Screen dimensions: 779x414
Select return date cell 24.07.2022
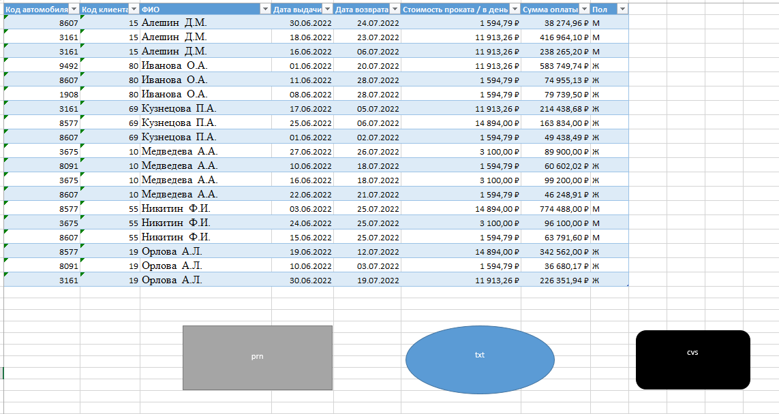pos(367,22)
